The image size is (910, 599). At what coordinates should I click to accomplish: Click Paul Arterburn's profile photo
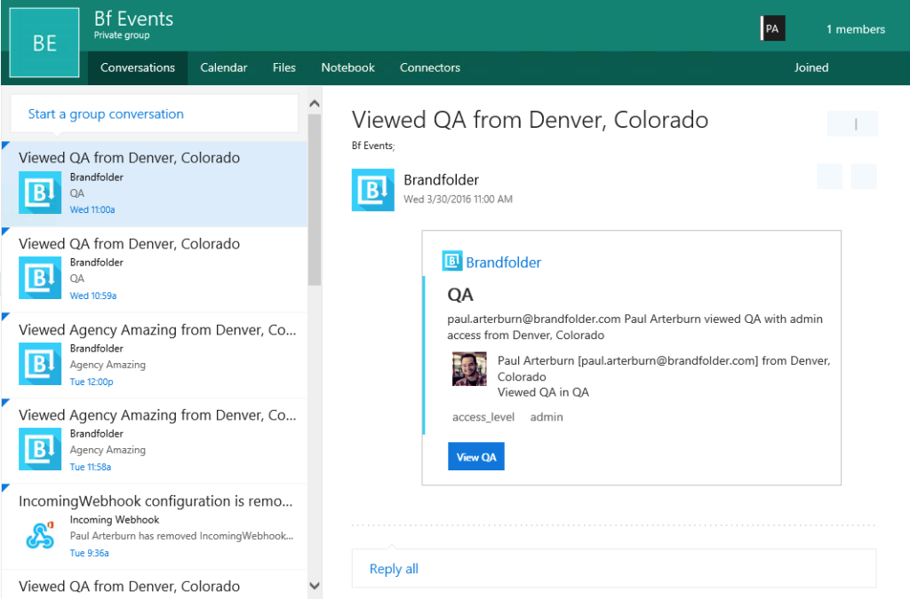pyautogui.click(x=469, y=368)
